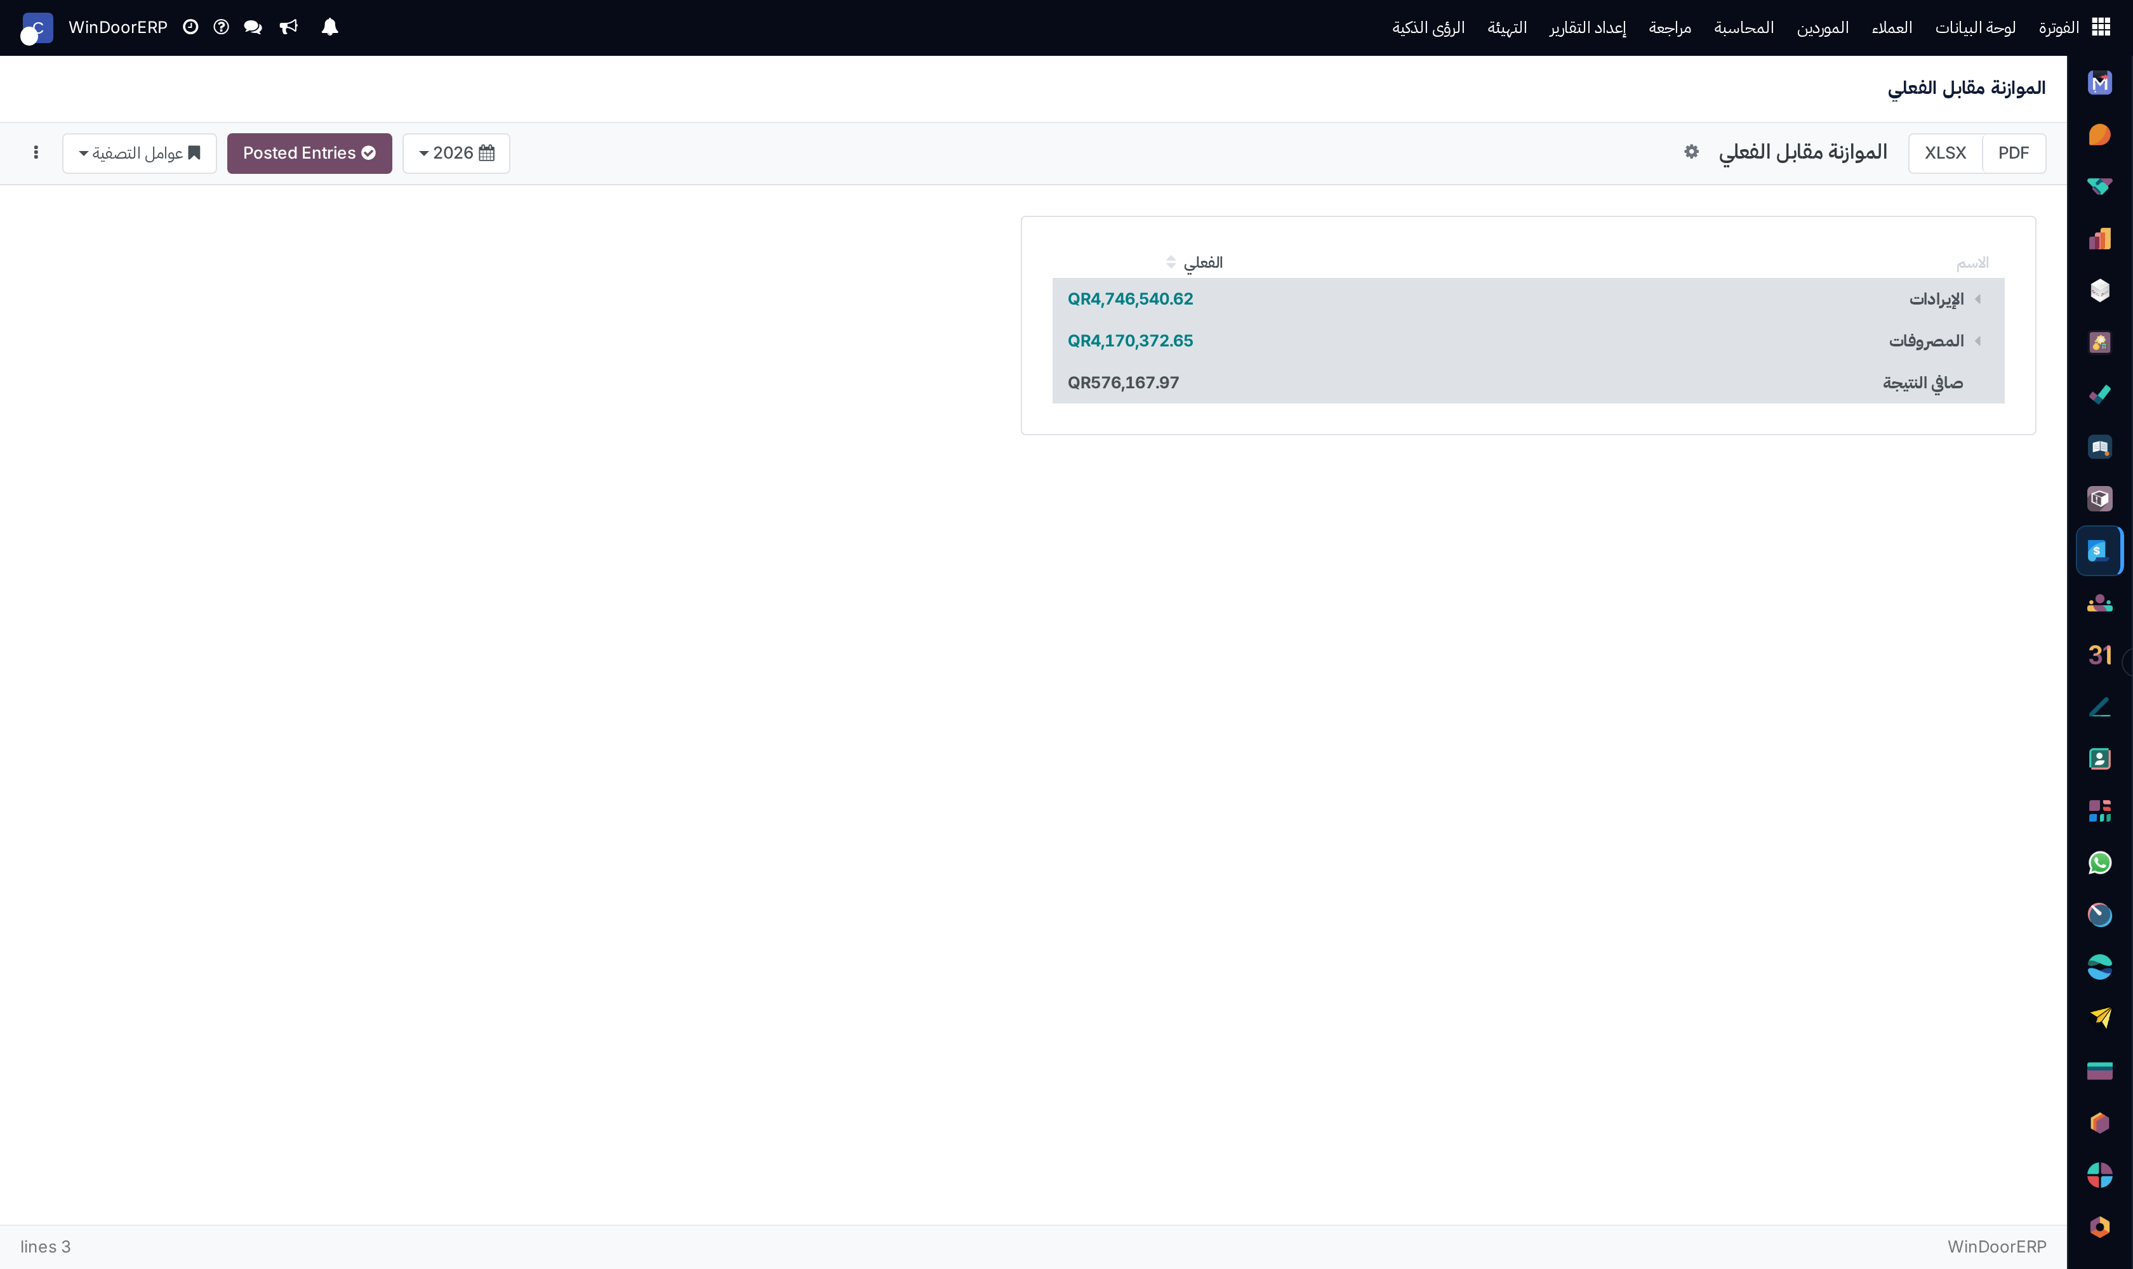Open the four-color pie circle app icon
Screen dimensions: 2133x1269
point(2099,1175)
